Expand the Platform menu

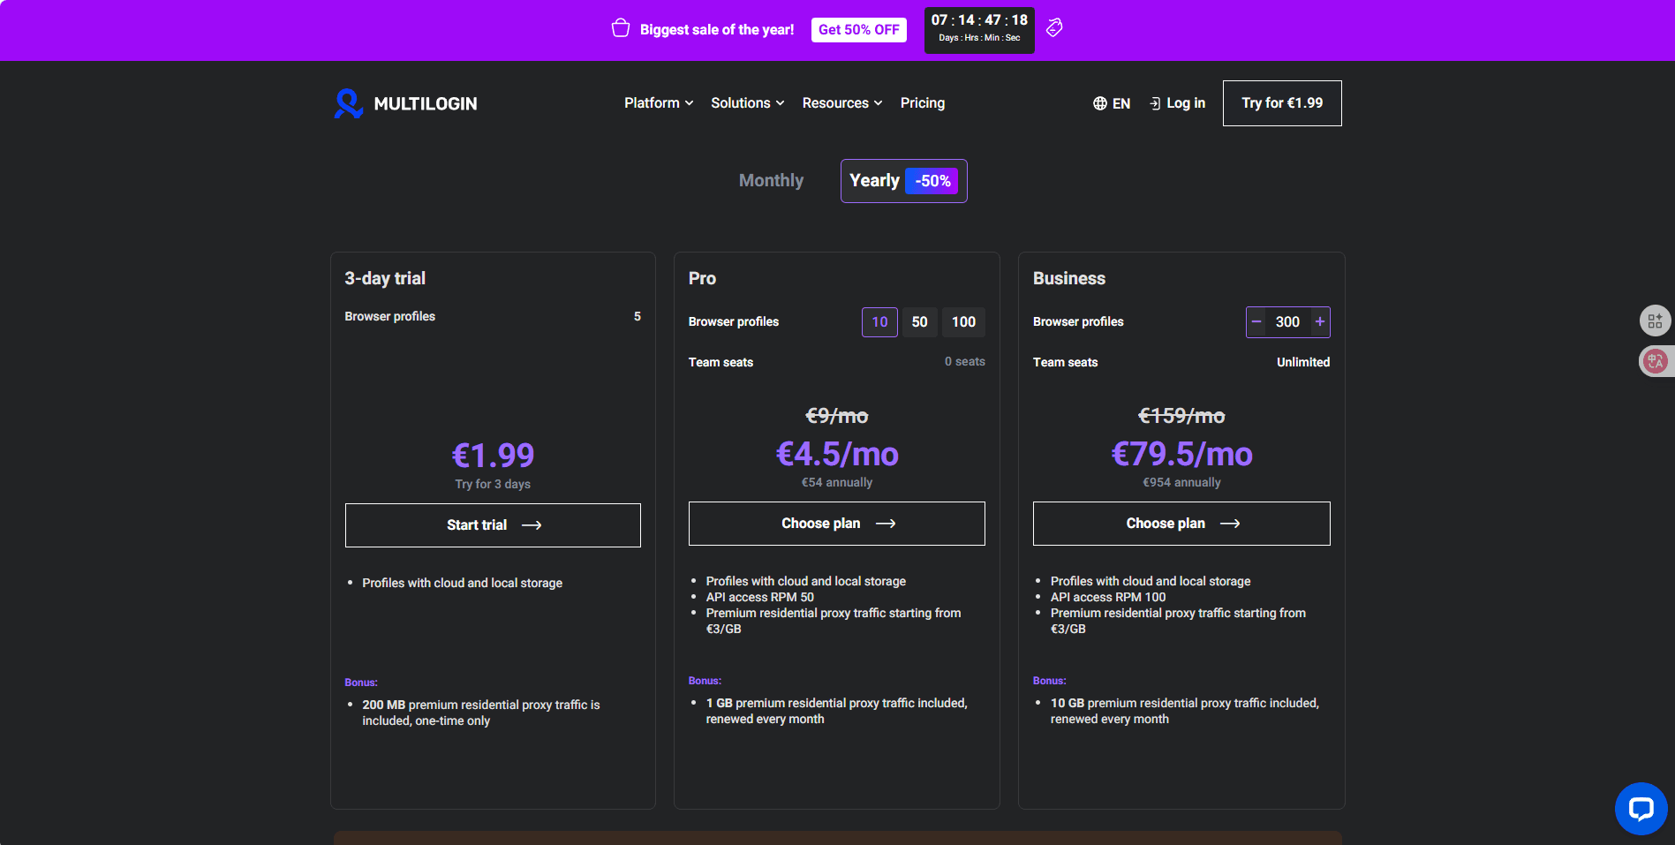(x=657, y=103)
